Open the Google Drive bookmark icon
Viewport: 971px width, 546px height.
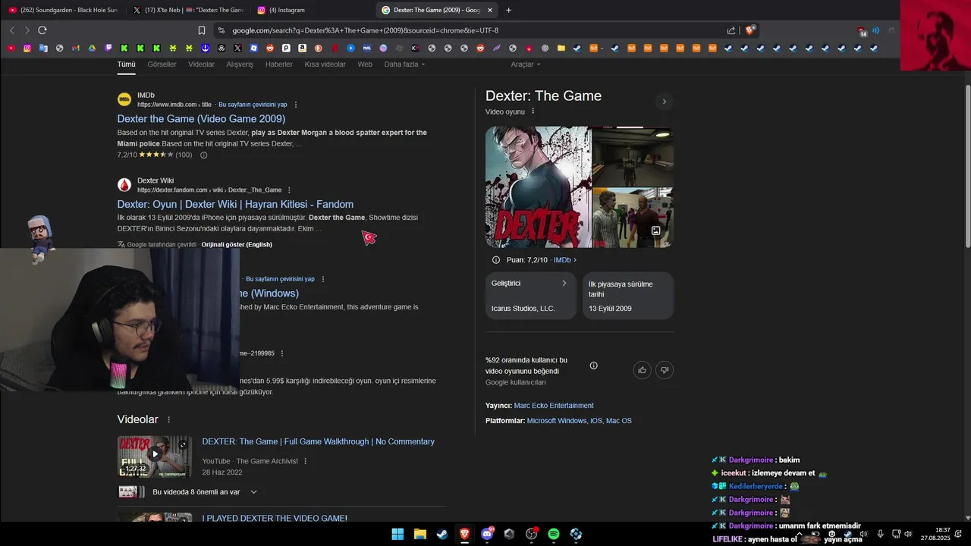[x=92, y=48]
